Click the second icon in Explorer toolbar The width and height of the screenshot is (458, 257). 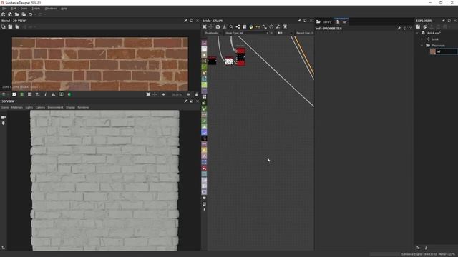click(424, 26)
